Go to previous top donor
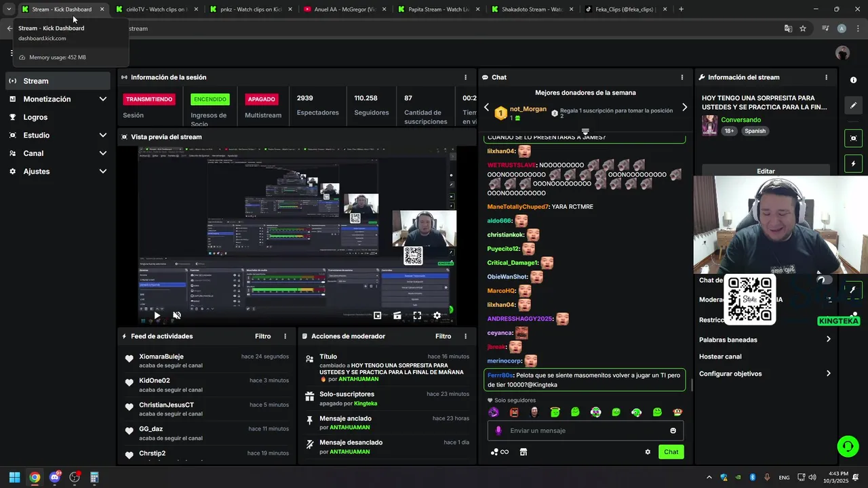Viewport: 868px width, 488px height. click(486, 107)
